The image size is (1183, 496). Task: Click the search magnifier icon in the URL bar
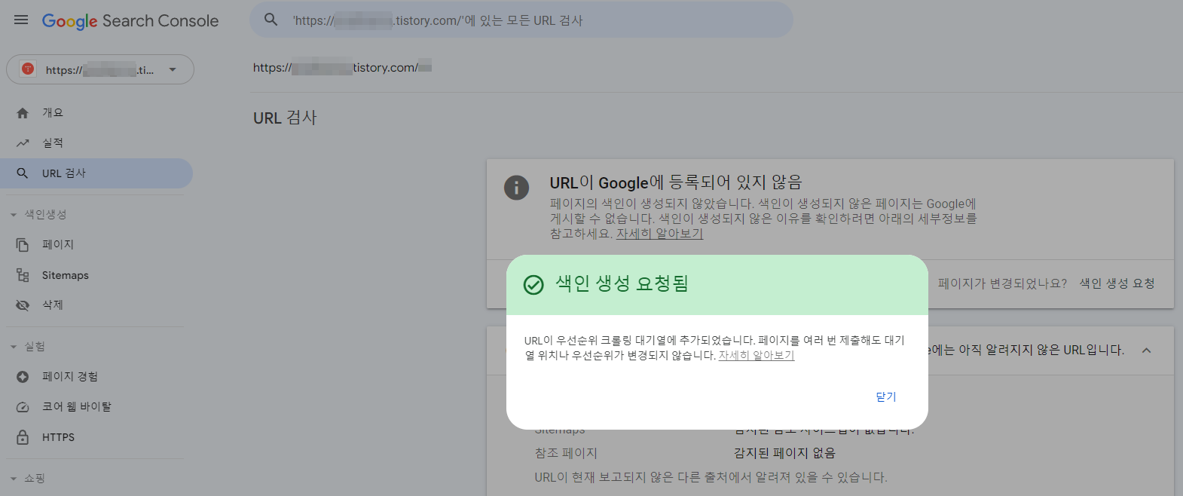point(271,20)
